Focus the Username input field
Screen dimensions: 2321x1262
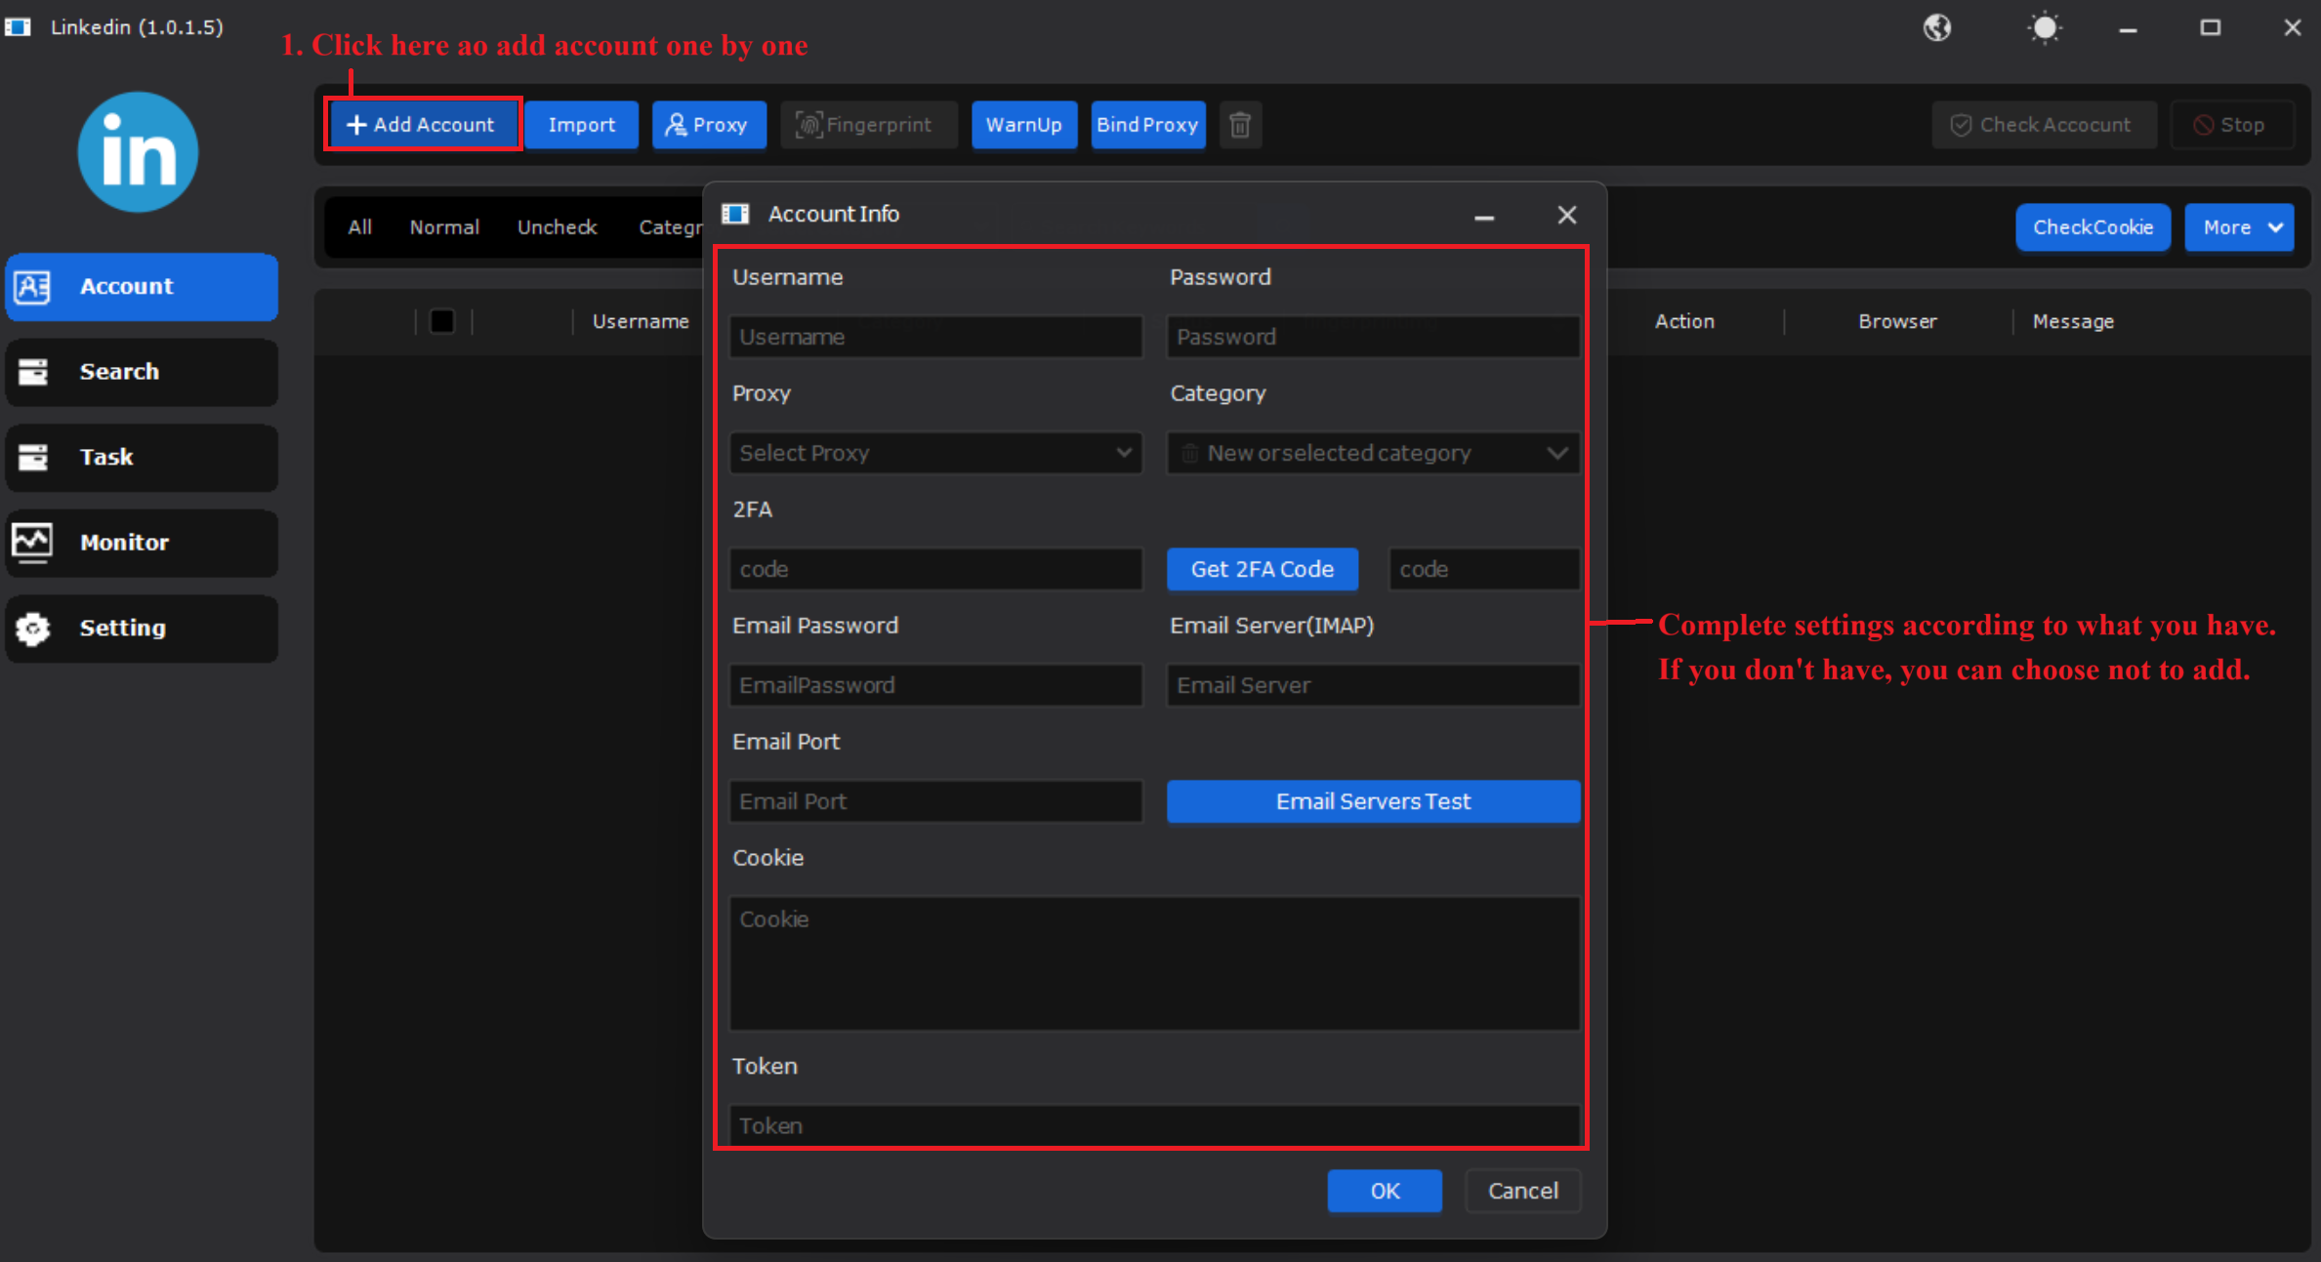935,337
